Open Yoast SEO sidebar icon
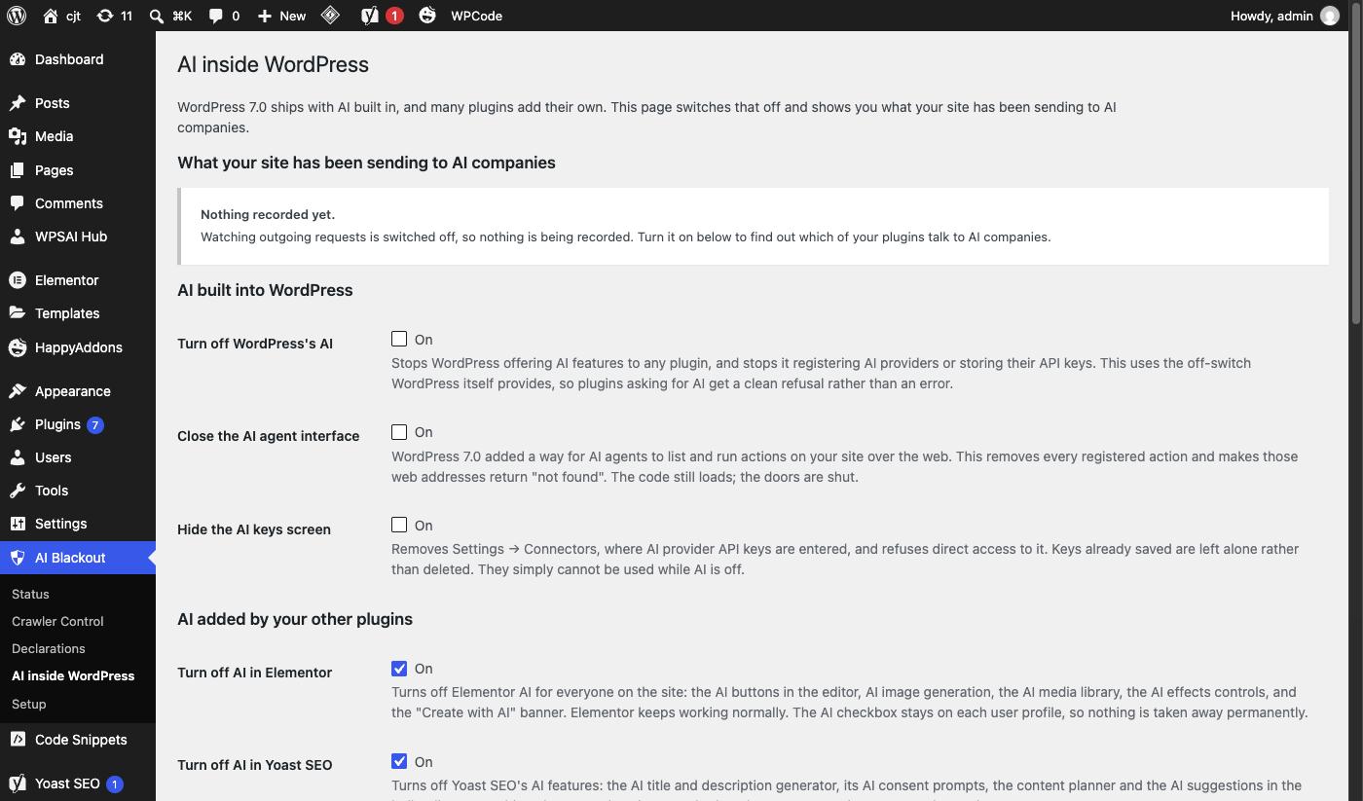The height and width of the screenshot is (801, 1363). (x=18, y=783)
